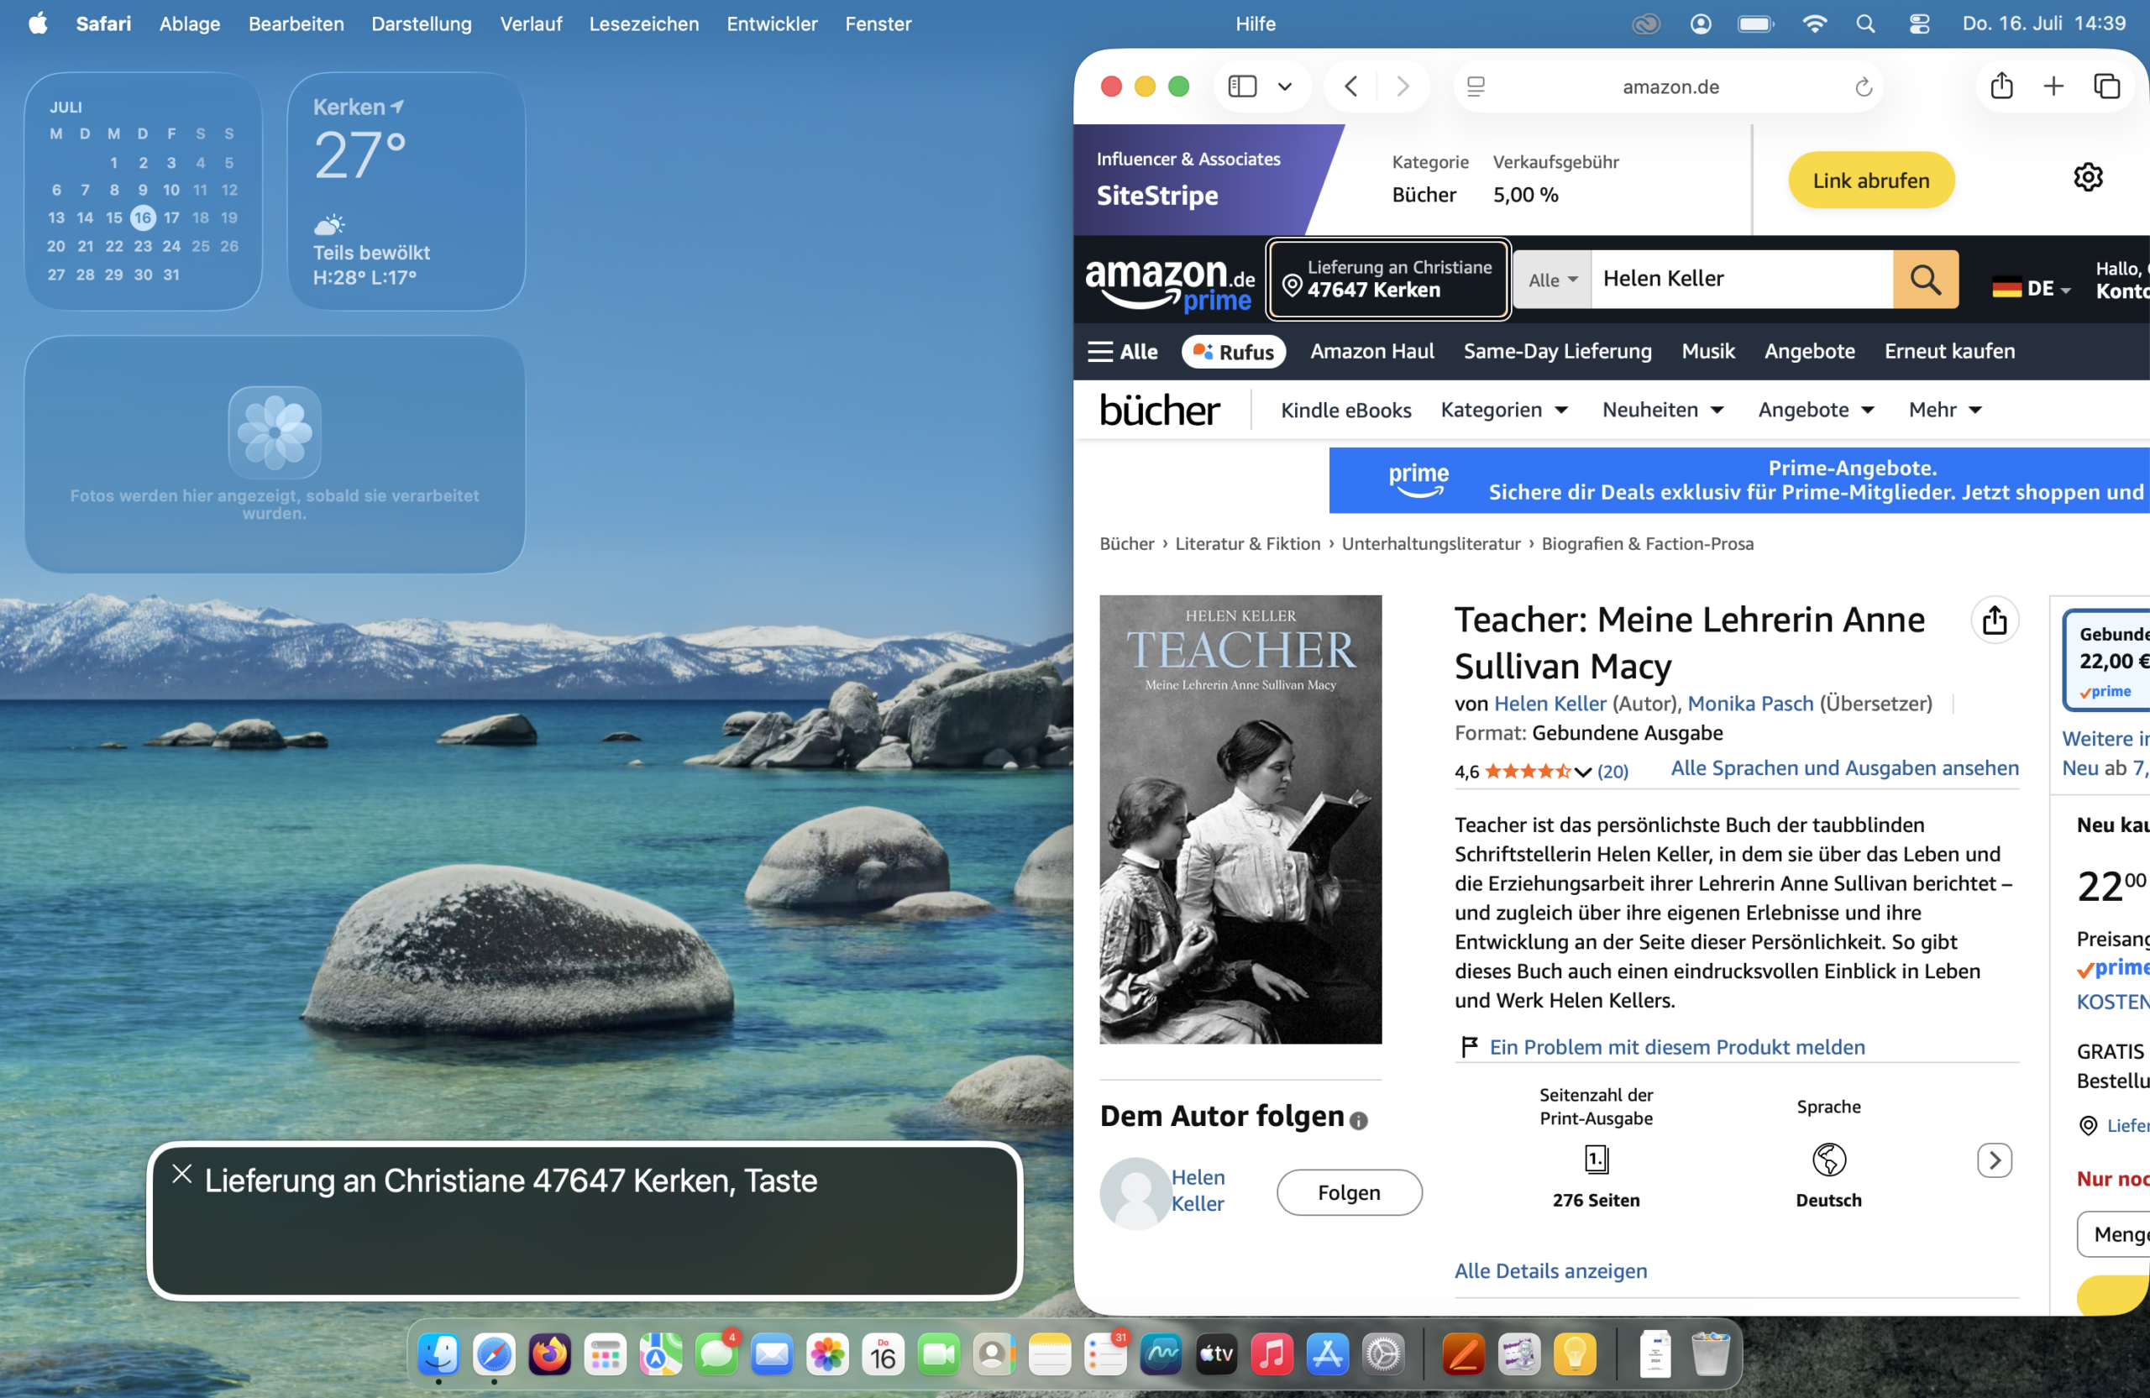The image size is (2150, 1398).
Task: Click the Amazon search magnifier button
Action: [1925, 279]
